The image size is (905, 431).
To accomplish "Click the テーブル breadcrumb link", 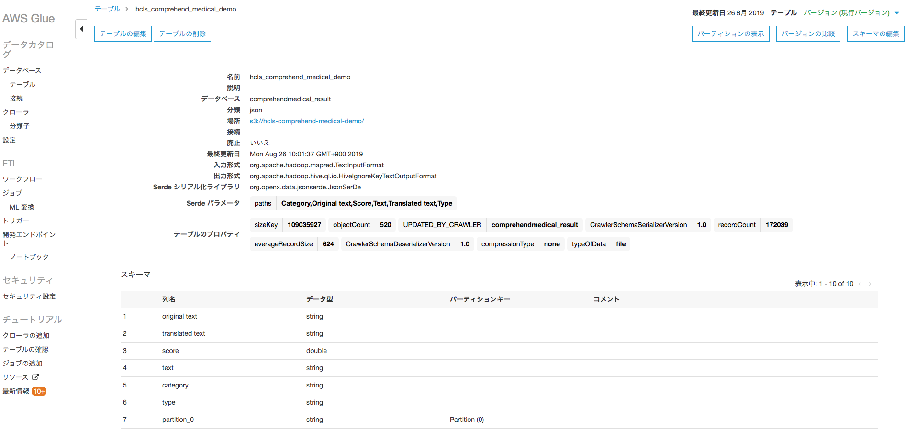I will pos(107,9).
